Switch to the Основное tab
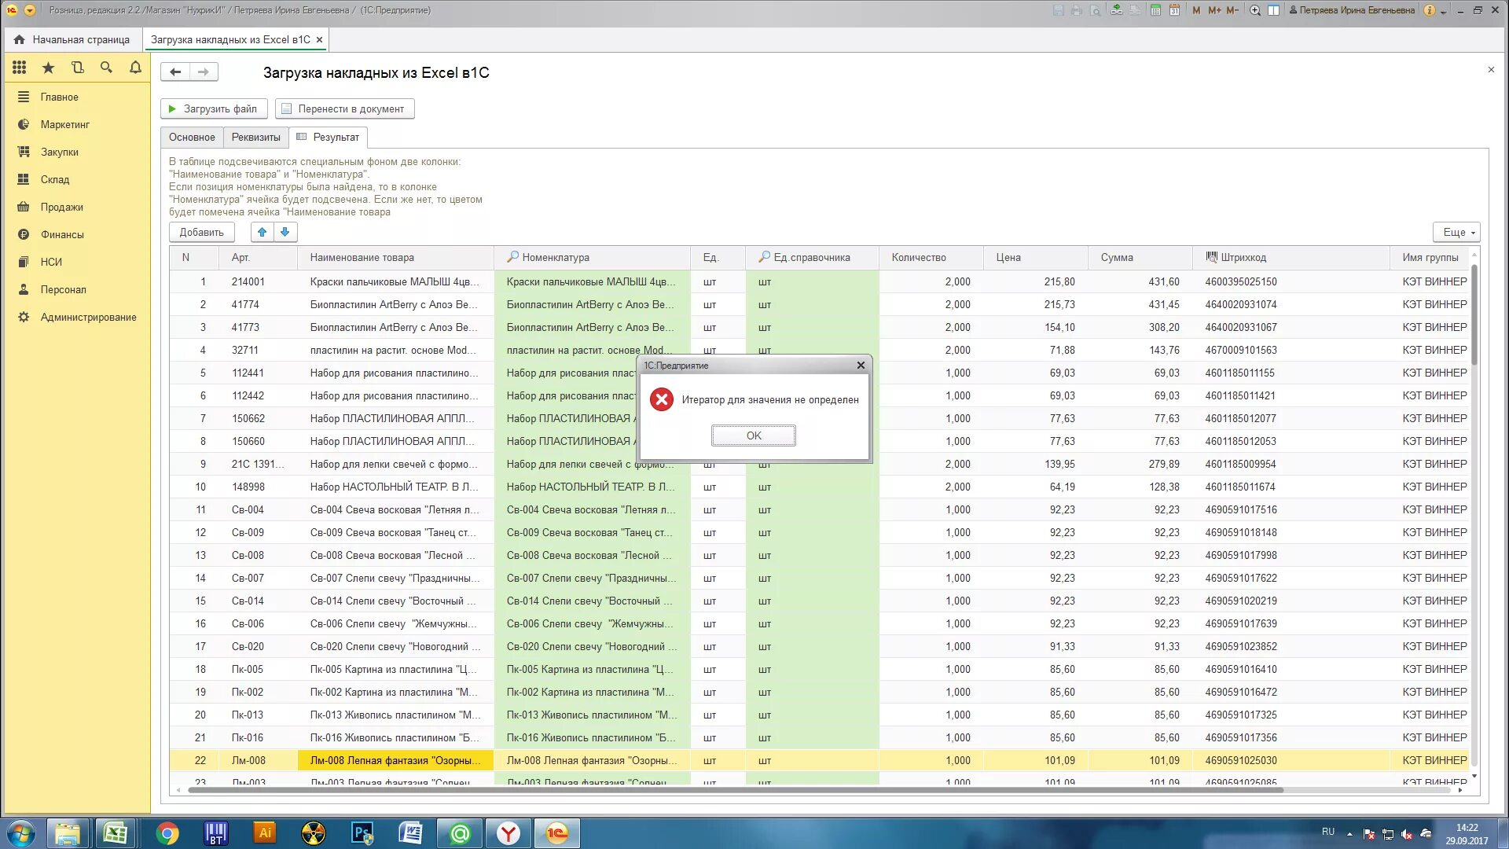Image resolution: width=1509 pixels, height=849 pixels. 192,137
